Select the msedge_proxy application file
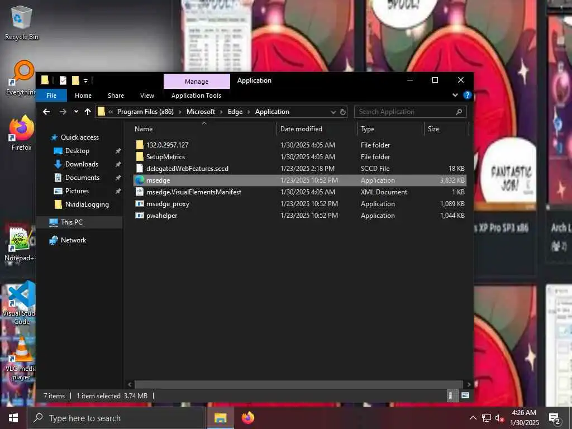 (x=300, y=203)
